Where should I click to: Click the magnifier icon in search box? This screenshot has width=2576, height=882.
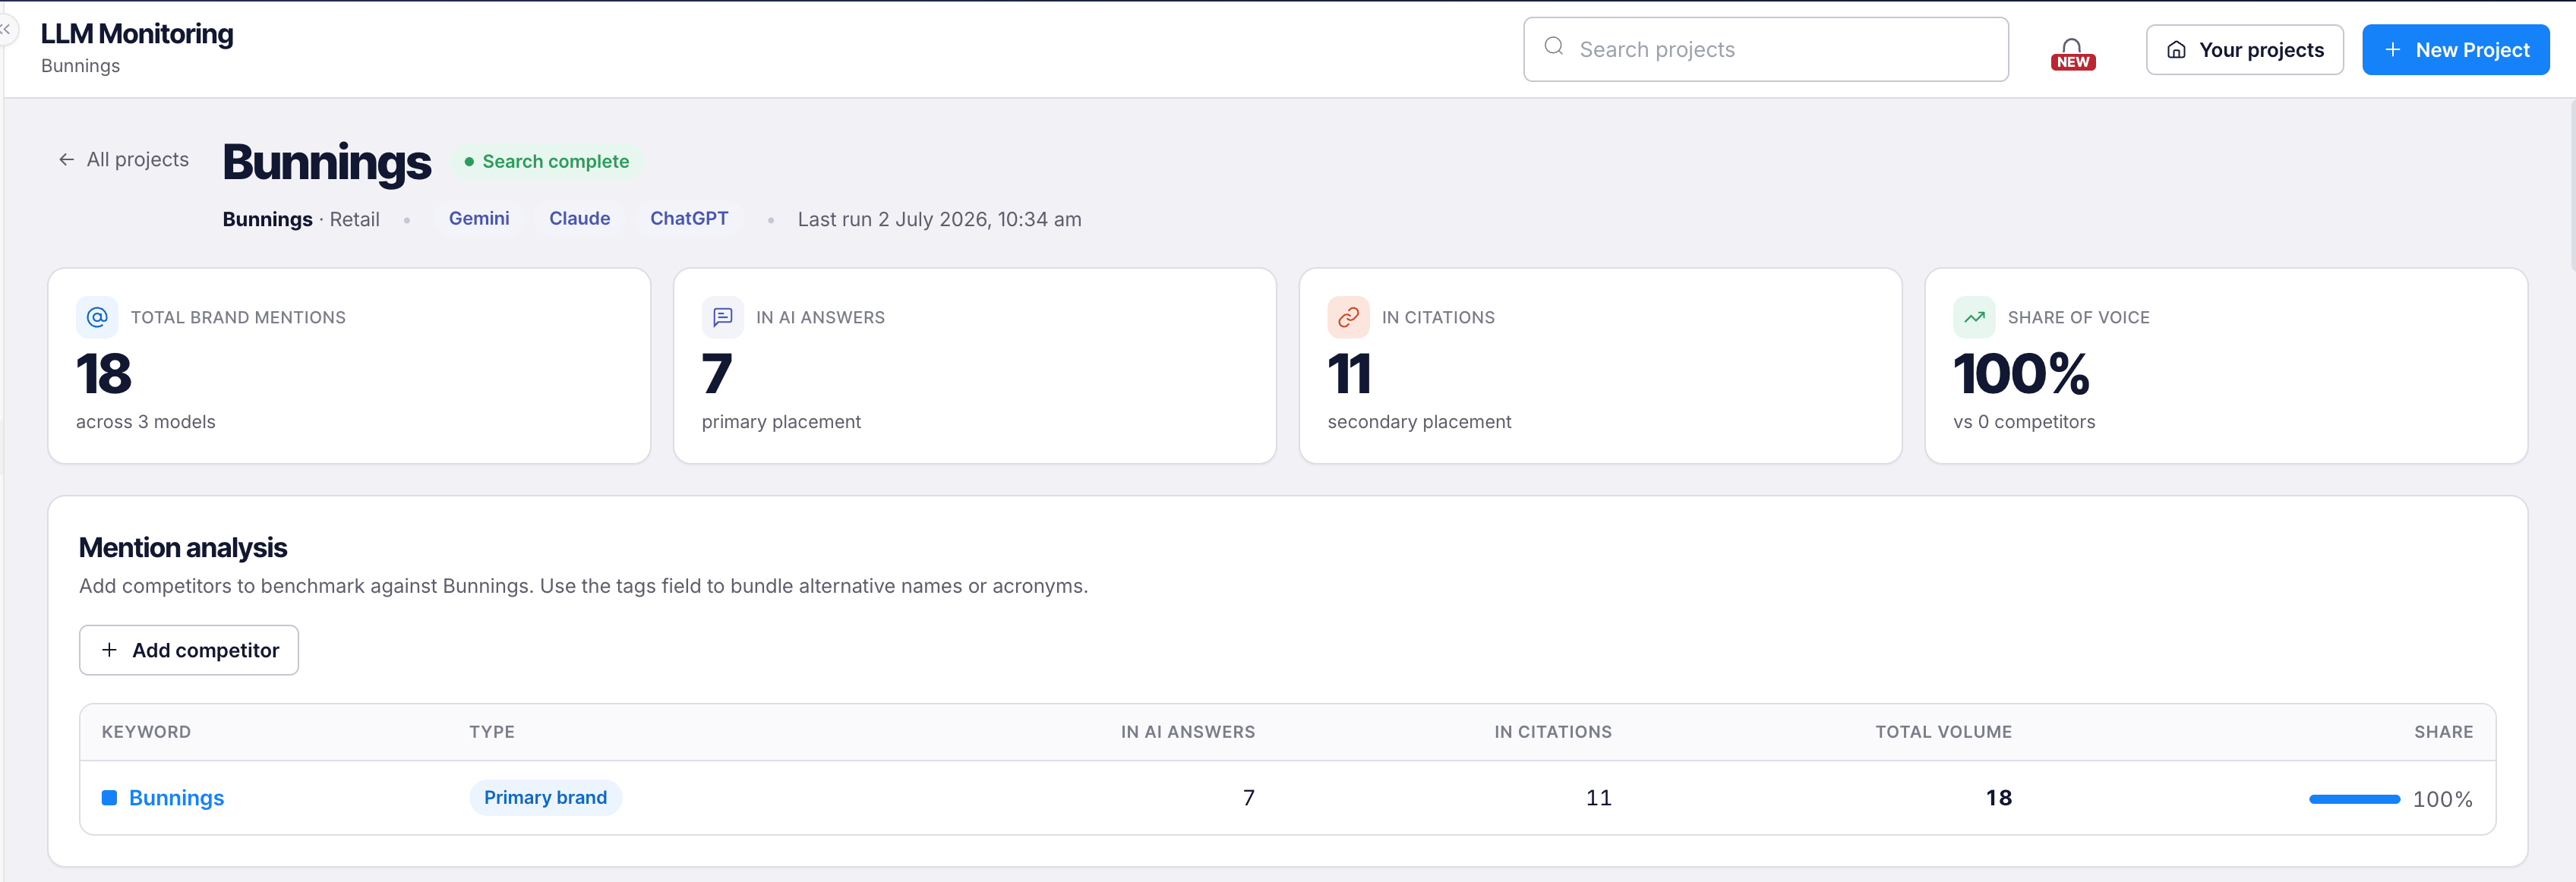click(1553, 47)
